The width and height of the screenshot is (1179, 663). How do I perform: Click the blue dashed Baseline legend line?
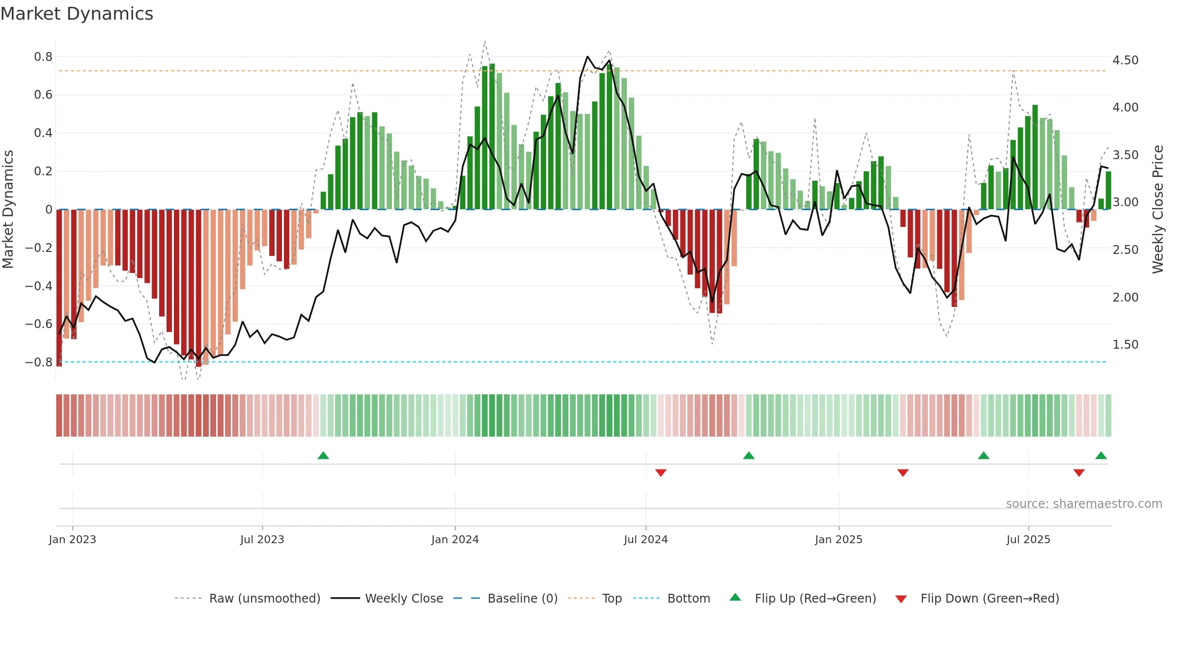click(467, 598)
